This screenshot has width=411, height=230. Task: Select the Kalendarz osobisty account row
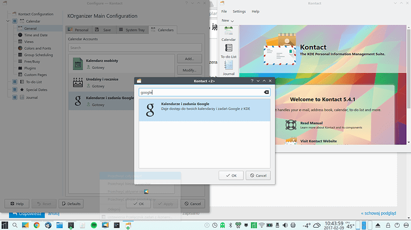122,64
